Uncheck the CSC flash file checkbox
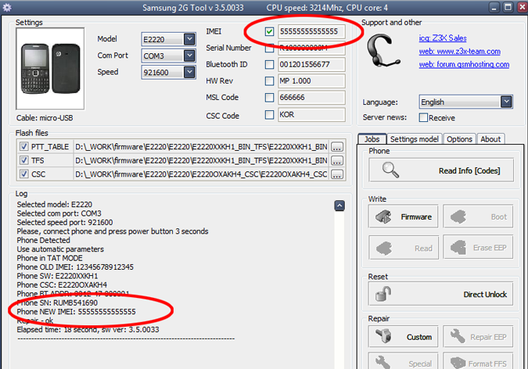This screenshot has width=528, height=369. 23,174
